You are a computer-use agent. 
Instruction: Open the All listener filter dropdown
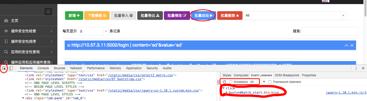[258, 82]
